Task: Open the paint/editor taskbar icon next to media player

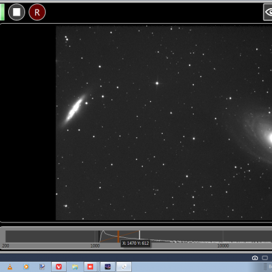Action: pyautogui.click(x=42, y=267)
